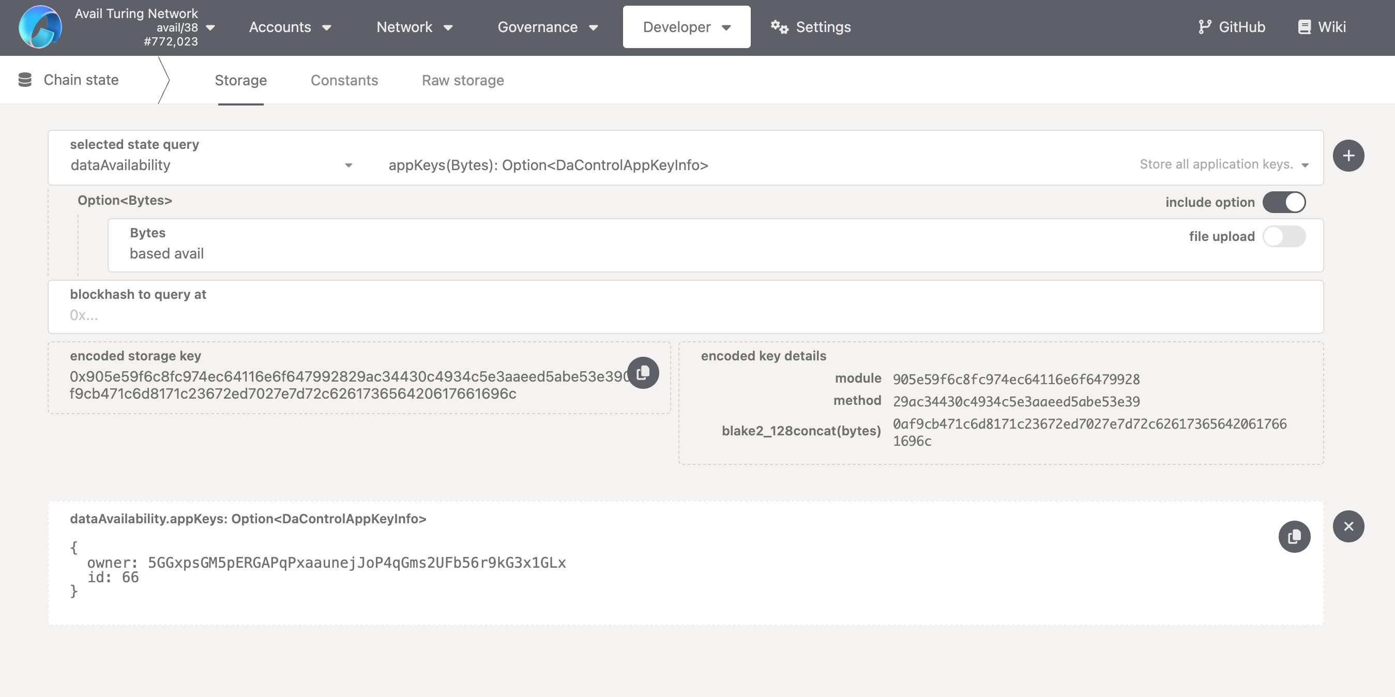Screen dimensions: 1395x697
Task: Click the Avail network logo icon
Action: pyautogui.click(x=40, y=27)
